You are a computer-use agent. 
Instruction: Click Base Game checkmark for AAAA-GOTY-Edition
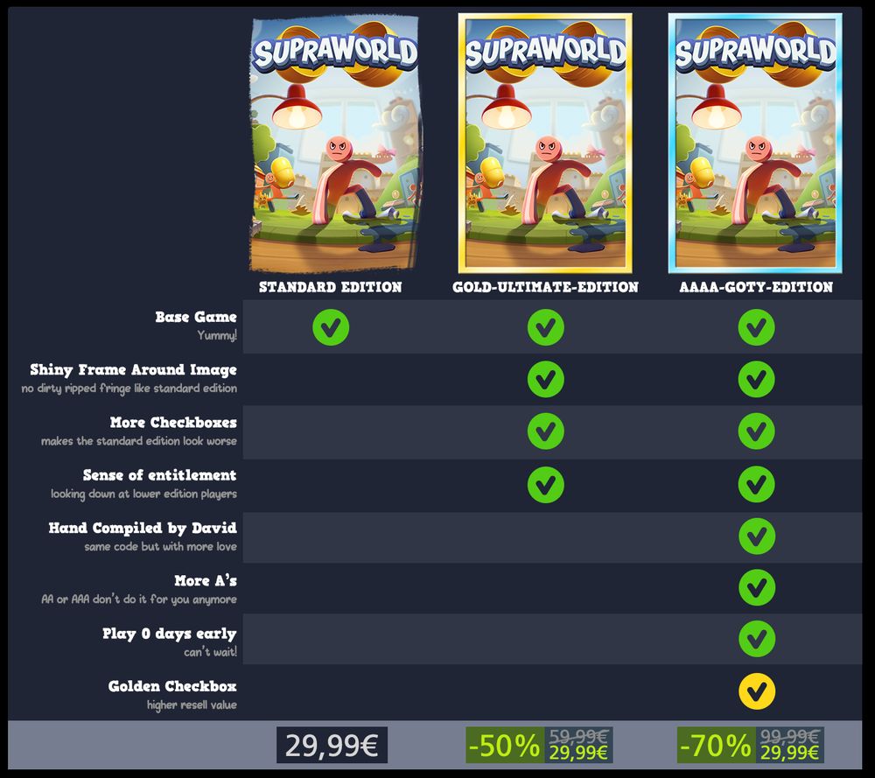(x=757, y=327)
